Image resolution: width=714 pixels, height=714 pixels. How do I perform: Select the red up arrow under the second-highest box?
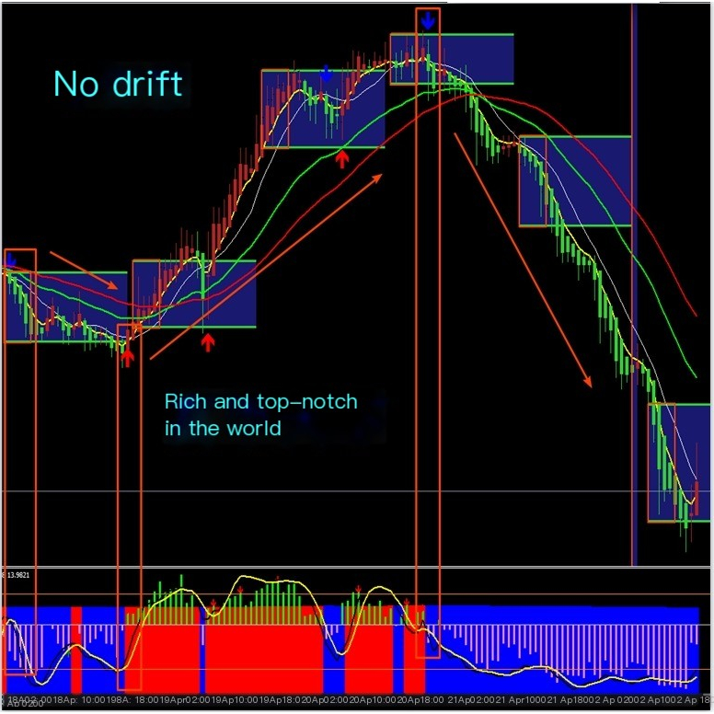pos(342,159)
